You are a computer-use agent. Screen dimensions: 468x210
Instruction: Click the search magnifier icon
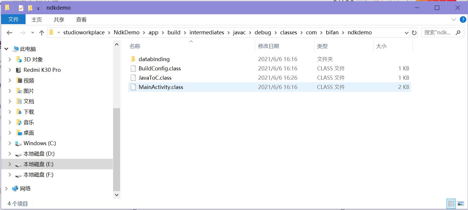click(458, 33)
